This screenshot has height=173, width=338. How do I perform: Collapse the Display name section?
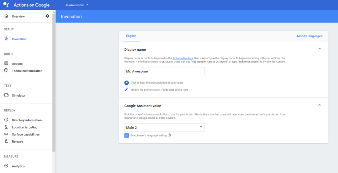tap(320, 49)
